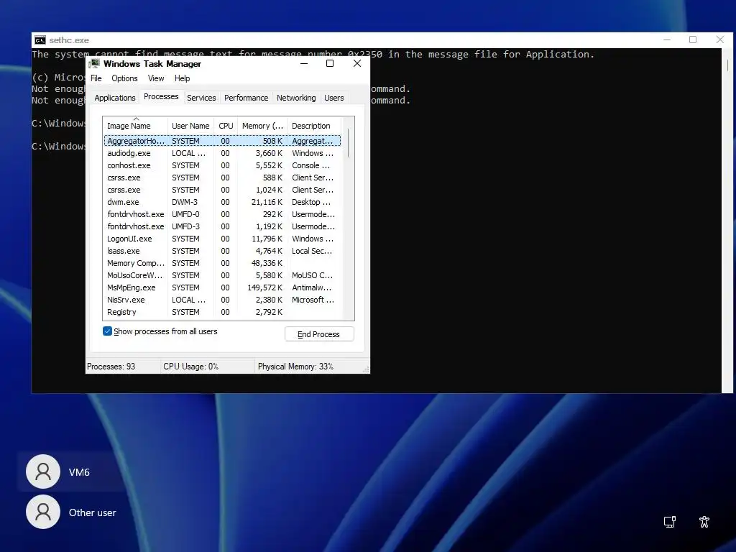Viewport: 736px width, 552px height.
Task: Close the sethc.exe console window
Action: [x=720, y=40]
